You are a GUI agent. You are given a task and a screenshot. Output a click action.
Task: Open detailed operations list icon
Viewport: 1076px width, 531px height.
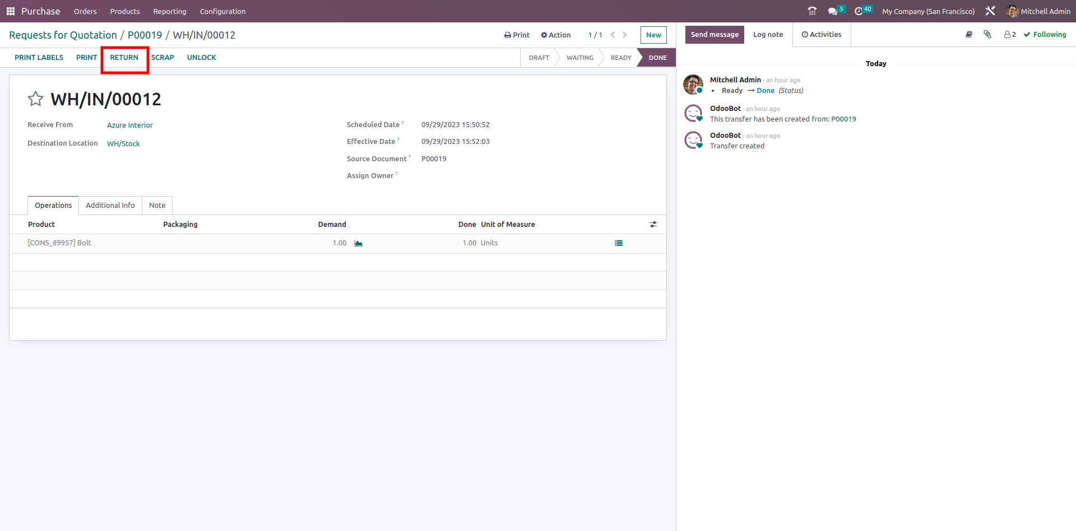(619, 243)
